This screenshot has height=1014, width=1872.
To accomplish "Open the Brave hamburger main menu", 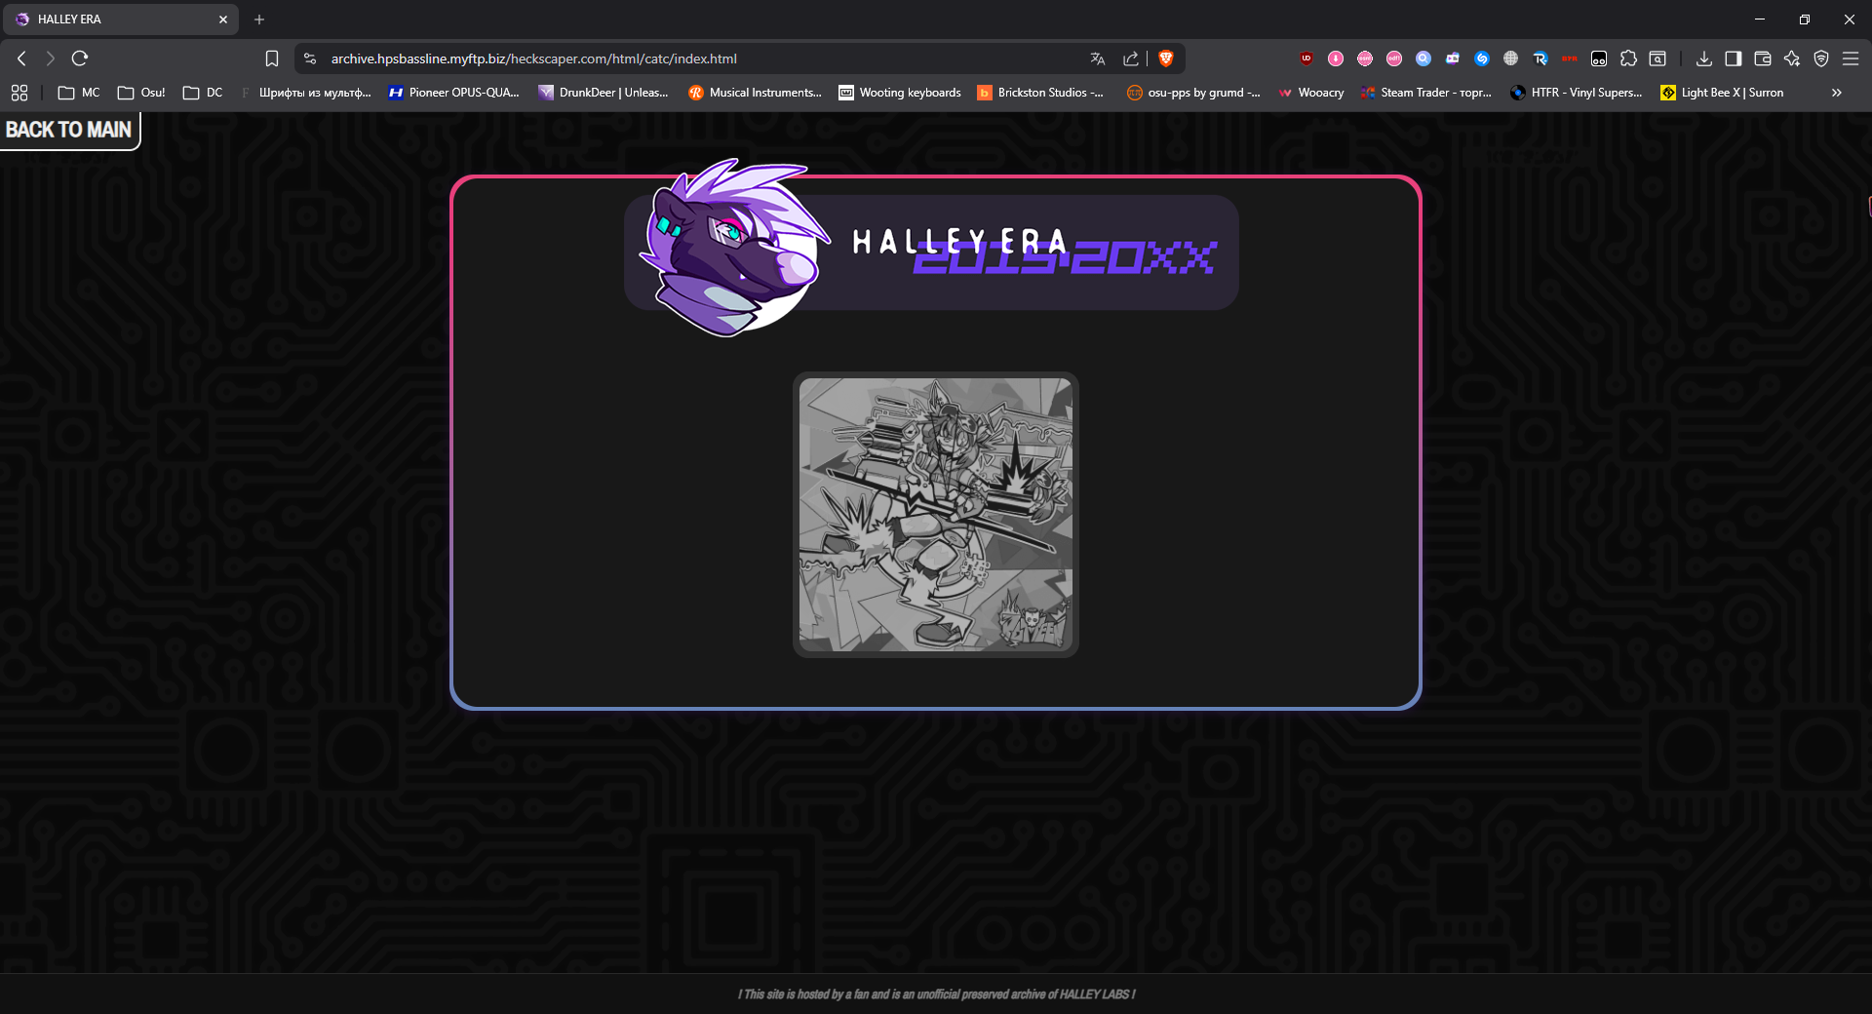I will [1850, 58].
